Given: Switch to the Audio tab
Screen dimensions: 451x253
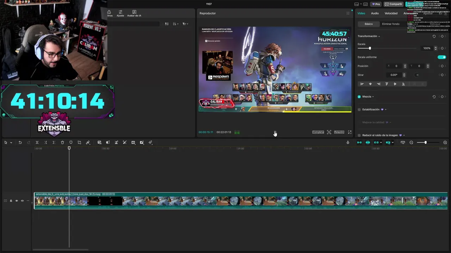Looking at the screenshot, I should click(x=375, y=13).
